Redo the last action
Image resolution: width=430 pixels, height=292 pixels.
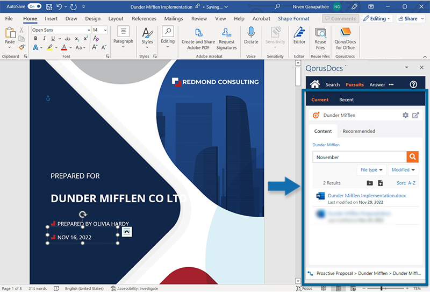[x=73, y=6]
